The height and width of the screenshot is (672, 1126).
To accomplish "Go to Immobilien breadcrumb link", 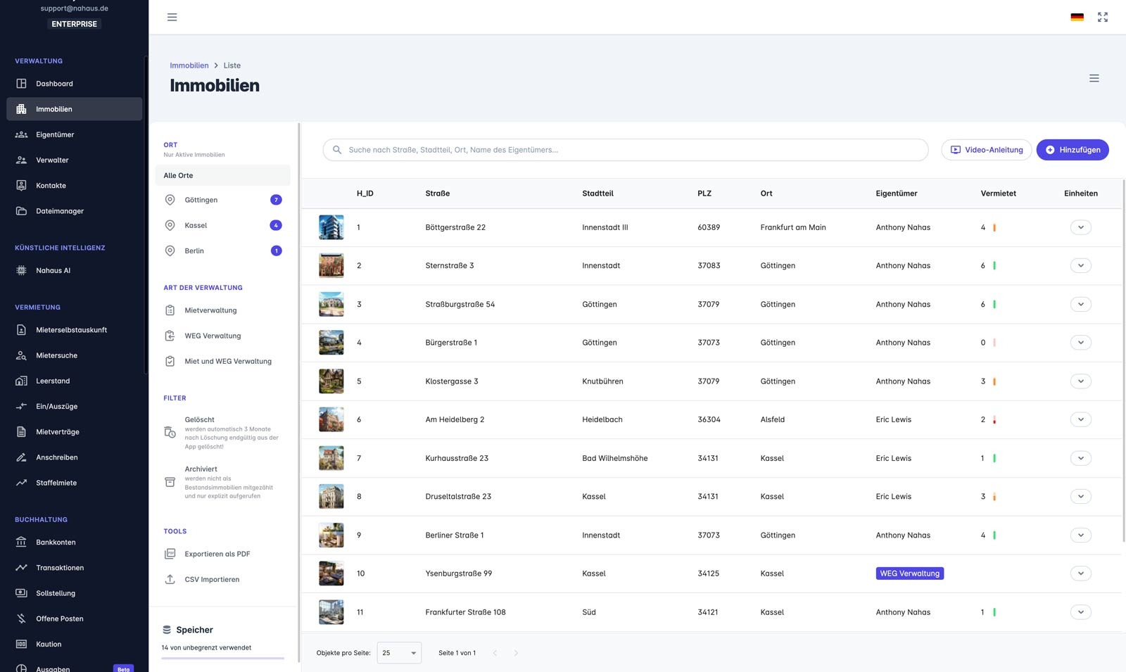I will click(189, 65).
